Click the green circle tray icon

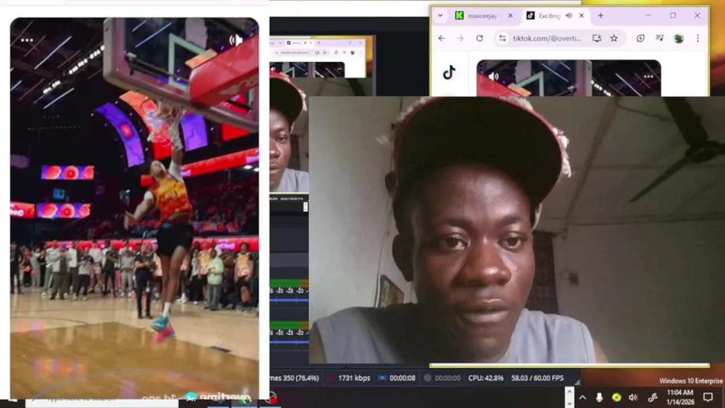(617, 398)
